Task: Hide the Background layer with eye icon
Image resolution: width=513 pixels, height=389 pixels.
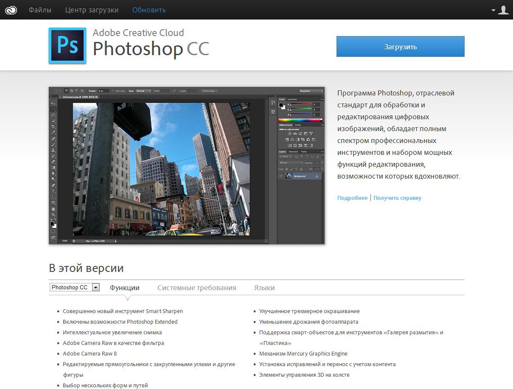Action: 281,176
